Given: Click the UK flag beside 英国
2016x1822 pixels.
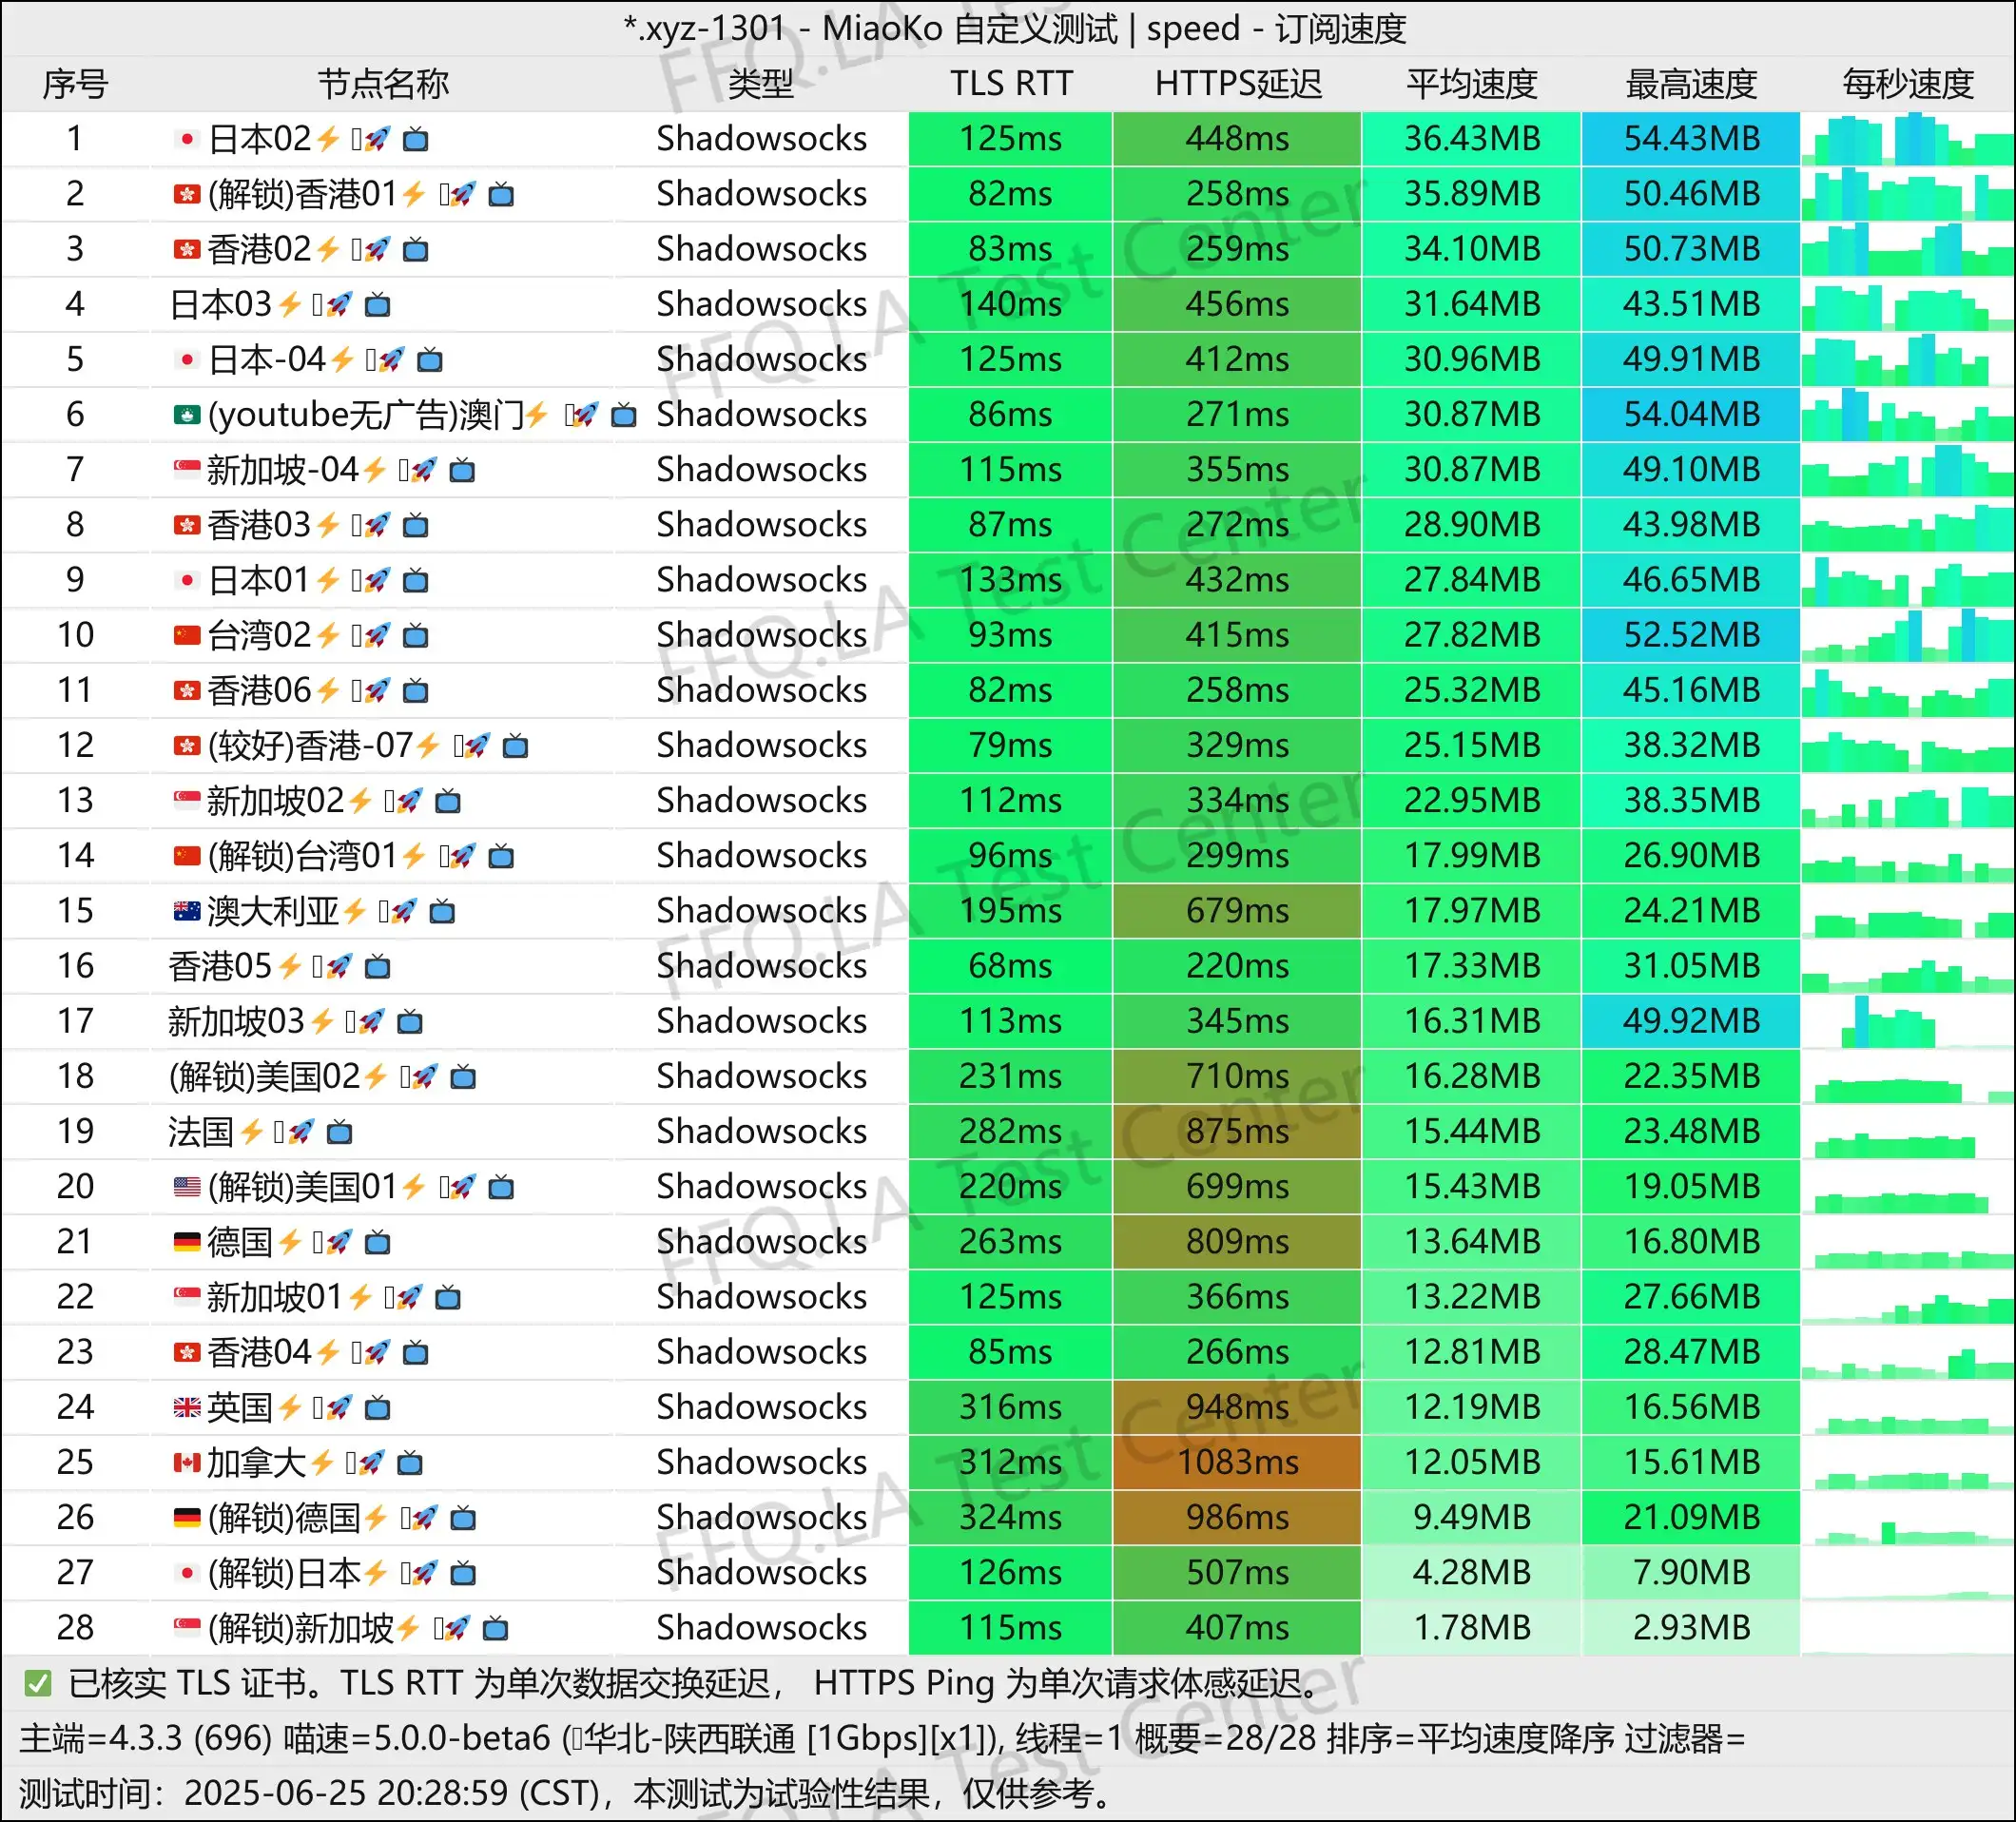Looking at the screenshot, I should (x=186, y=1407).
